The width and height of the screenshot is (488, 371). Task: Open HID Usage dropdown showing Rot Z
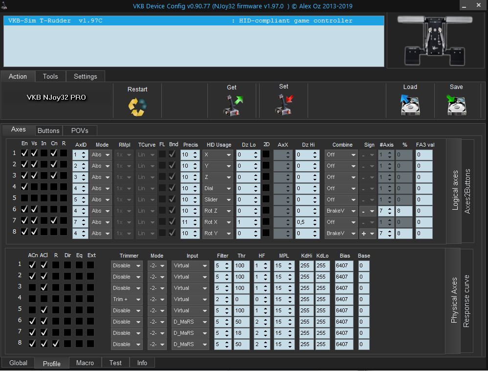(218, 211)
